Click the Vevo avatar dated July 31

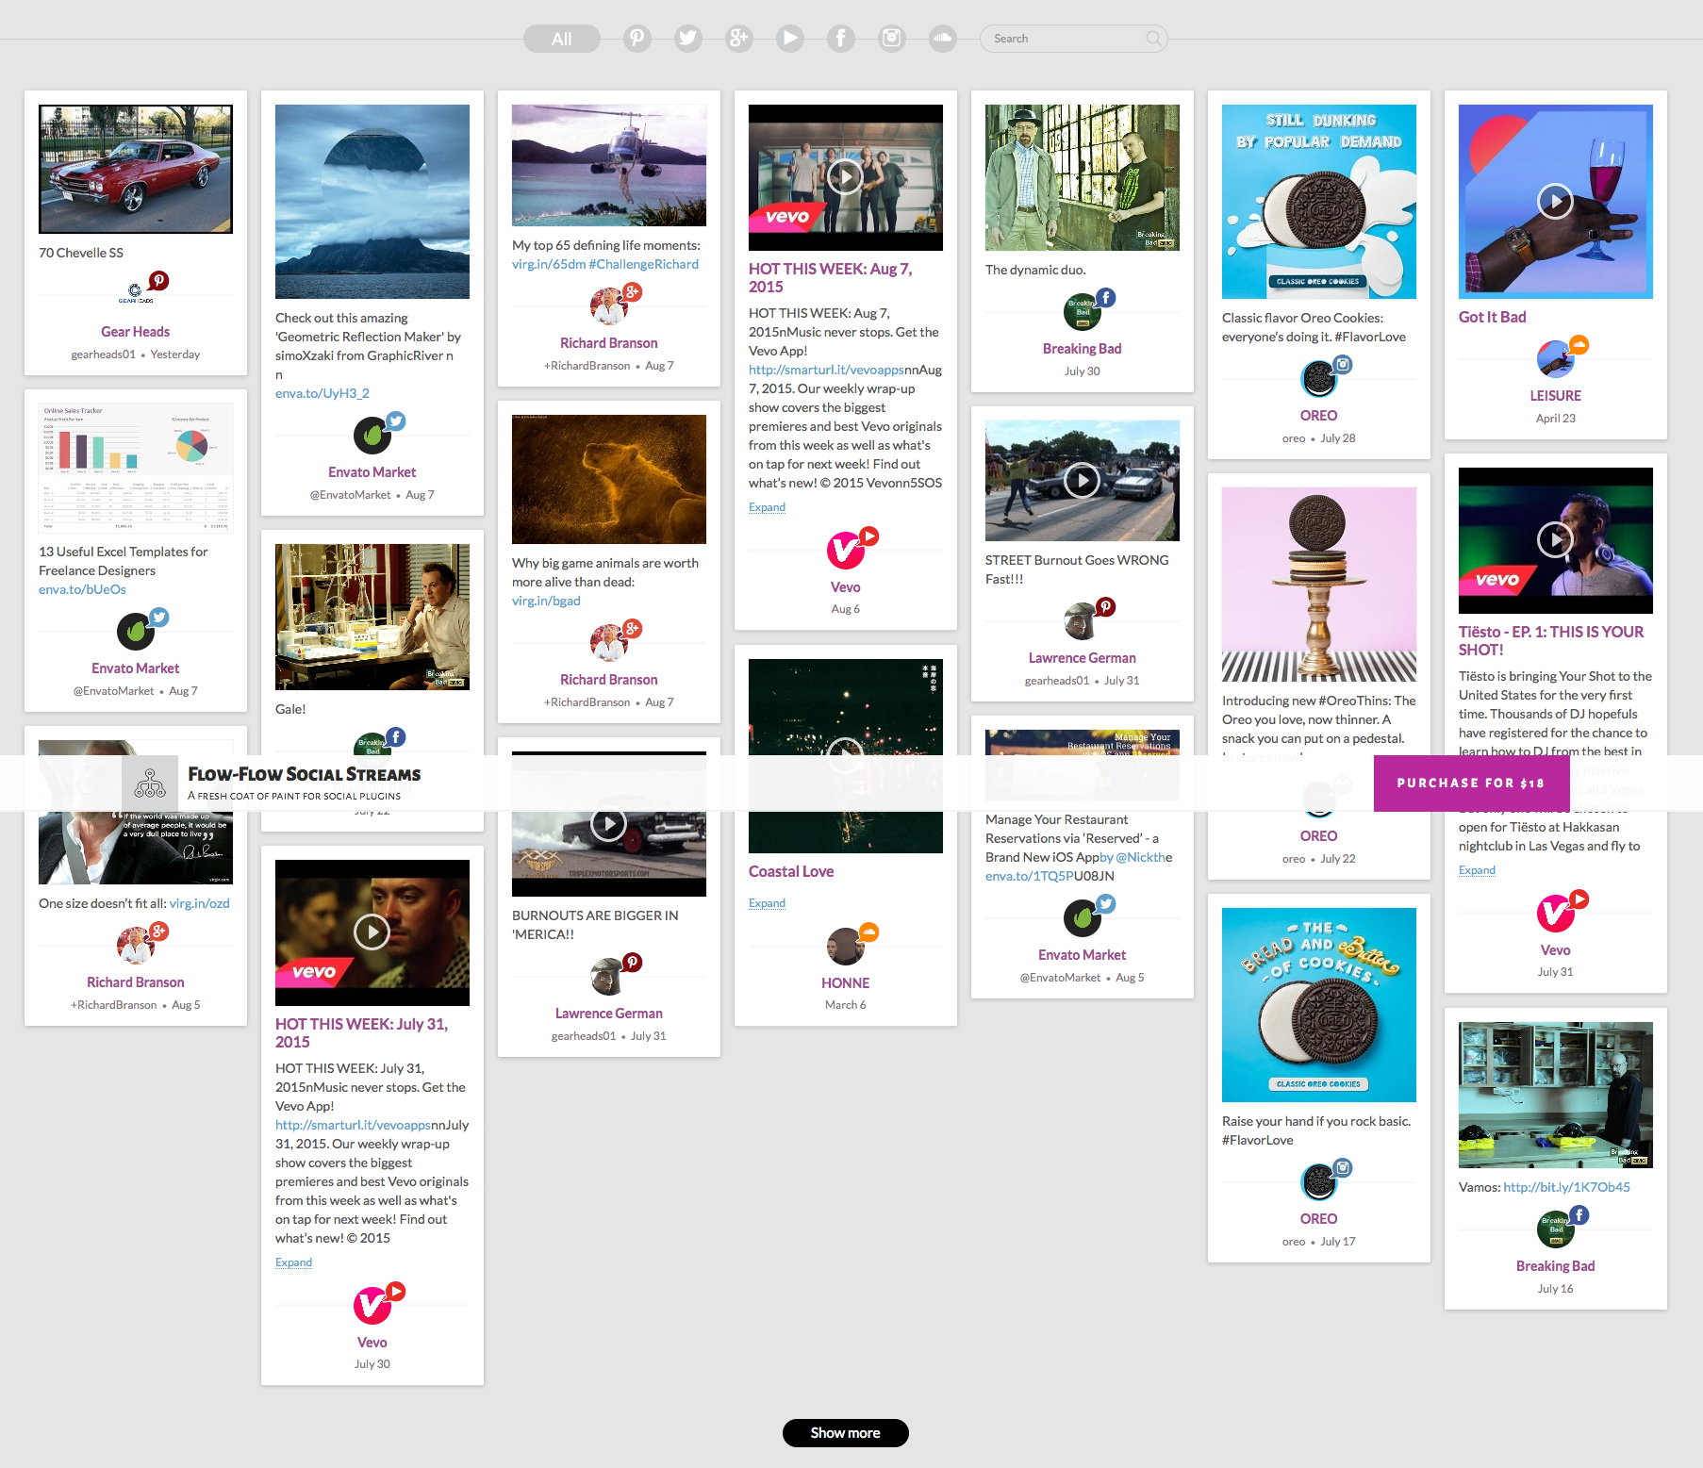click(x=1556, y=913)
